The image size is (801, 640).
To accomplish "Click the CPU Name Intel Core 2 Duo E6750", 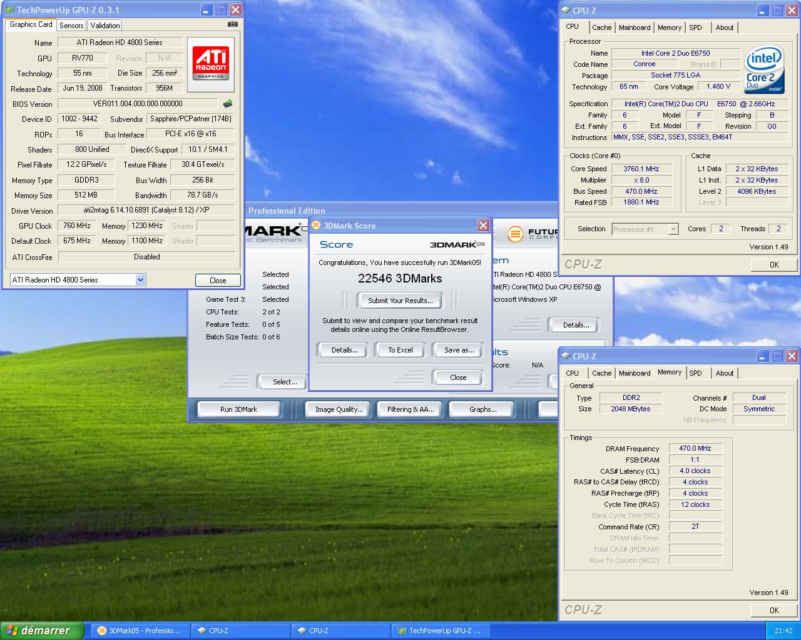I will (675, 53).
